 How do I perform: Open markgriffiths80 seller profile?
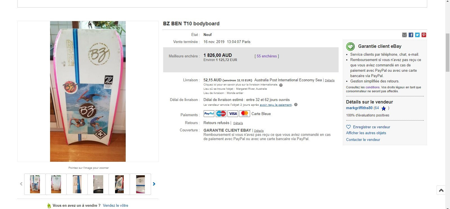[x=359, y=108]
